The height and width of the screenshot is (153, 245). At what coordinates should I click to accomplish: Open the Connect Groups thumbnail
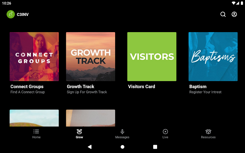34,57
